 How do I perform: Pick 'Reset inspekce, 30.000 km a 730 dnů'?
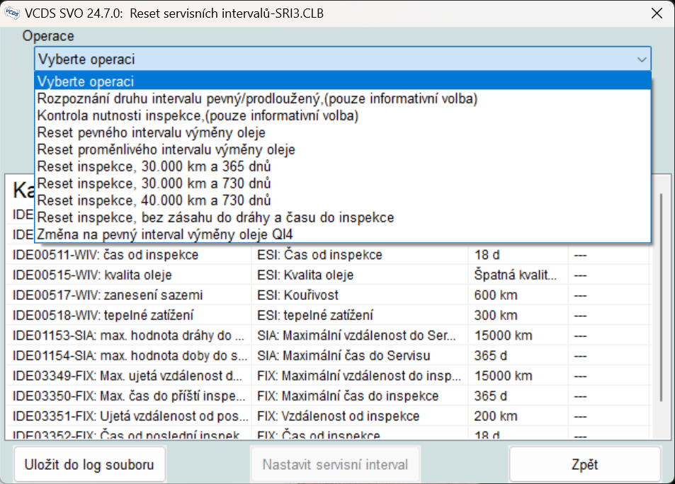coord(343,183)
